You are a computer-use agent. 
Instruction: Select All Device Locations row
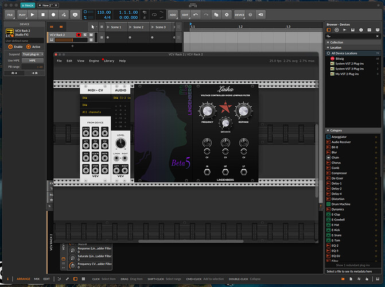(353, 53)
